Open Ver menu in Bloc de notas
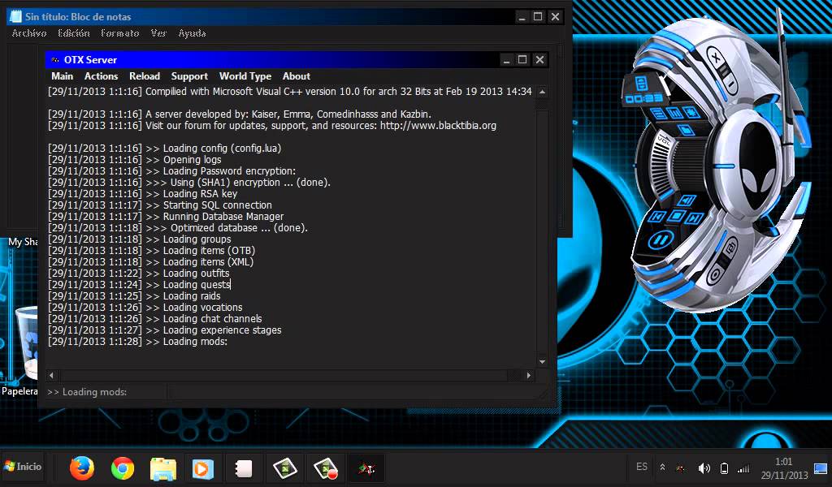This screenshot has width=832, height=487. coord(158,32)
